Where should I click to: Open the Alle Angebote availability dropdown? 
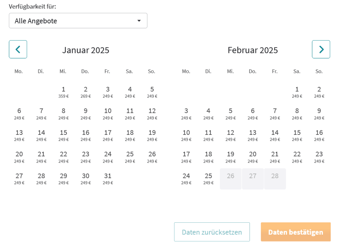point(78,21)
